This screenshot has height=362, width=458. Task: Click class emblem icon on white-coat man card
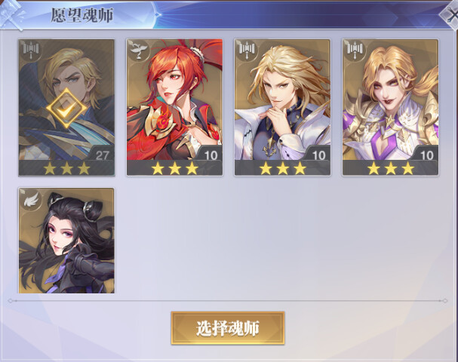(246, 51)
